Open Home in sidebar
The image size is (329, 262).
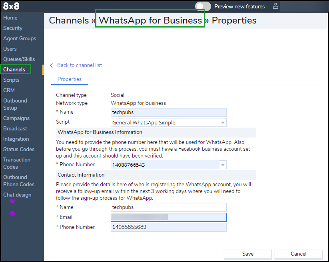pos(10,18)
